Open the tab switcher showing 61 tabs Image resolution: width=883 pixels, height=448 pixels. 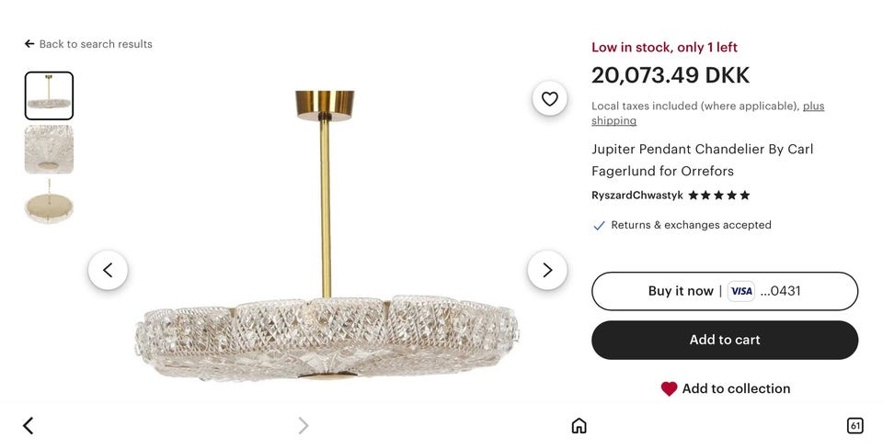(x=854, y=425)
